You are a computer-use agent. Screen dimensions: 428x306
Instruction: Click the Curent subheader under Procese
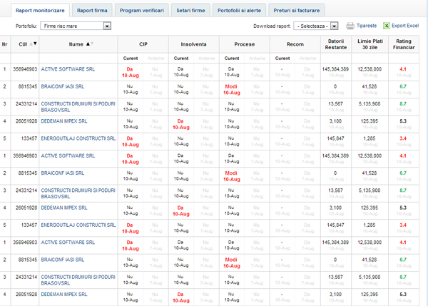click(232, 58)
